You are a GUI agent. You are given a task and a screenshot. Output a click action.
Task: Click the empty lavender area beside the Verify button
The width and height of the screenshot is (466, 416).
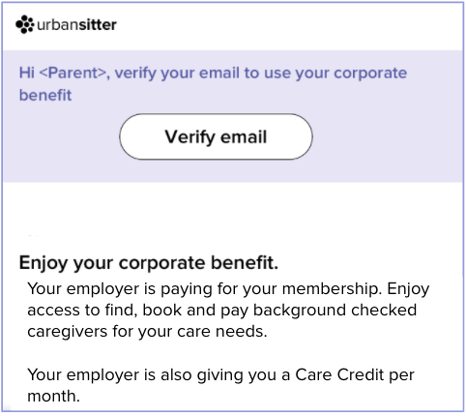tap(387, 137)
